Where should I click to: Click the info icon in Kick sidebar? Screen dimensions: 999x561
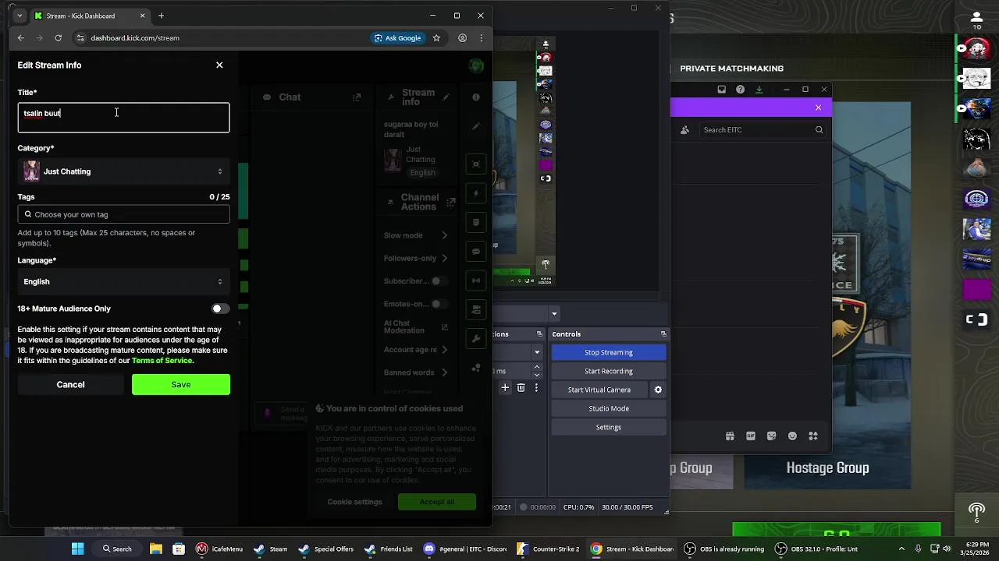[476, 97]
